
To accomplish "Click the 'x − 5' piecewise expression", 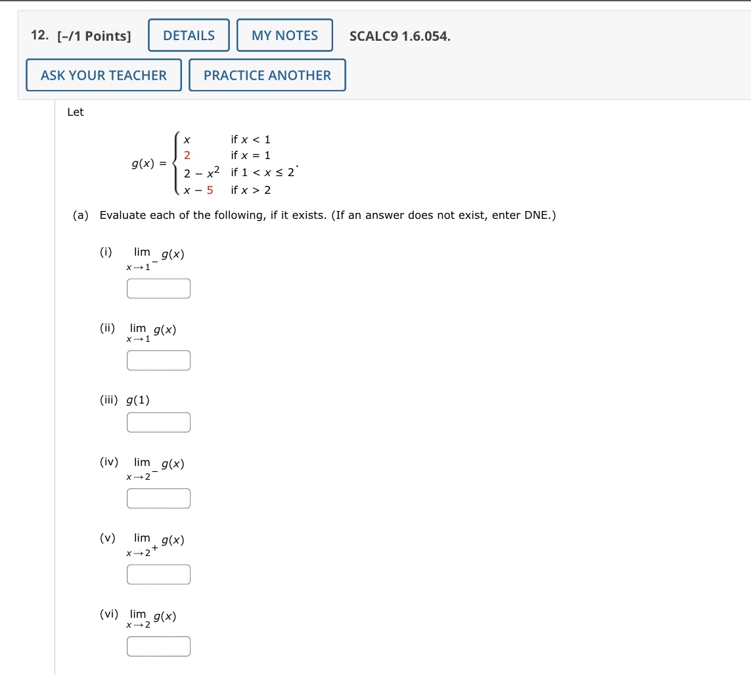I will (x=198, y=190).
